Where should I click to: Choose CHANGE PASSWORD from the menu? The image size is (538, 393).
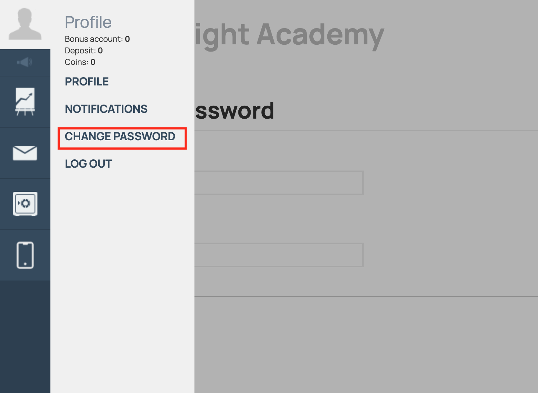pyautogui.click(x=120, y=137)
